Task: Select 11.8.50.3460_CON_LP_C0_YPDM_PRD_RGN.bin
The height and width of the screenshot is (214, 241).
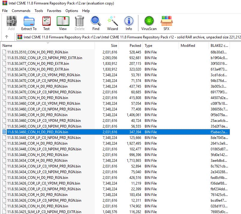Action: tap(44, 121)
